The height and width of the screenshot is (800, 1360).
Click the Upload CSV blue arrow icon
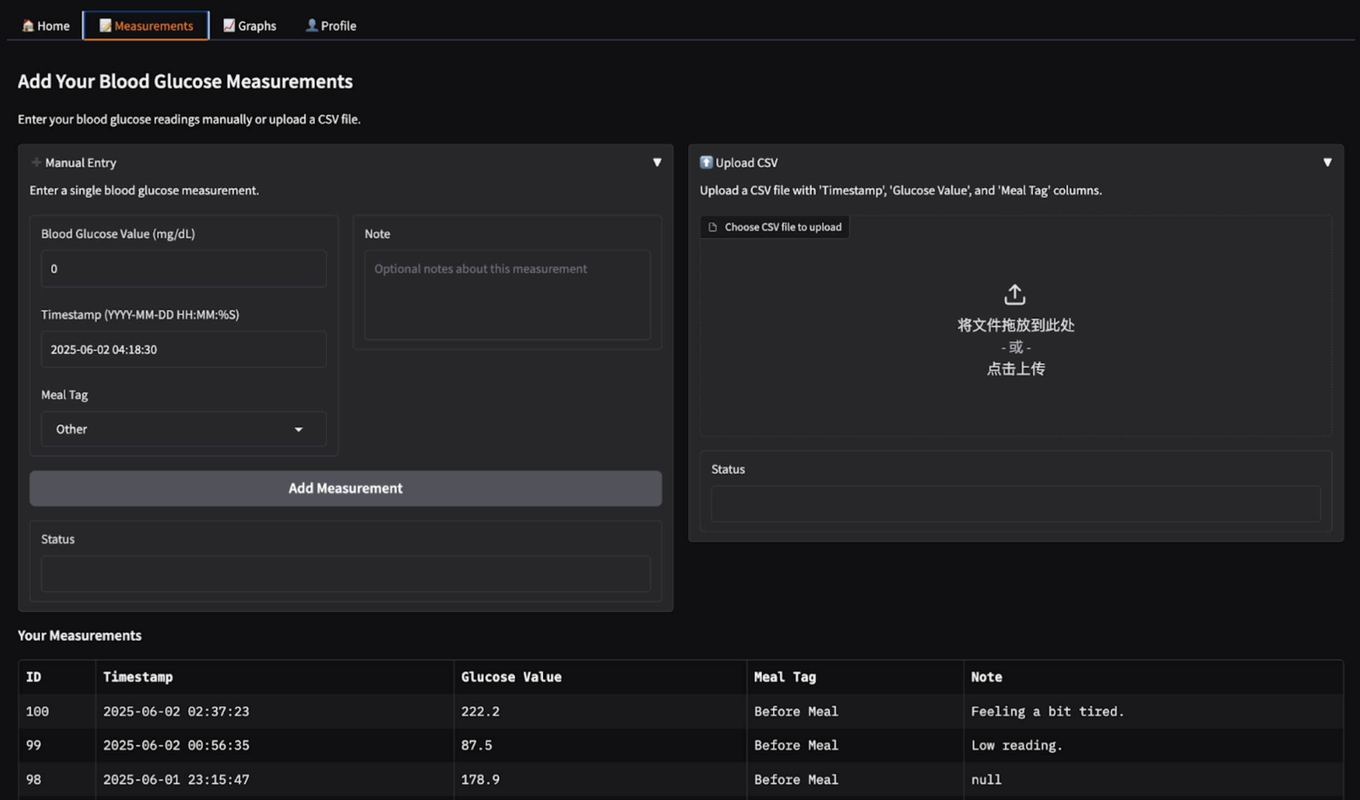click(x=706, y=162)
